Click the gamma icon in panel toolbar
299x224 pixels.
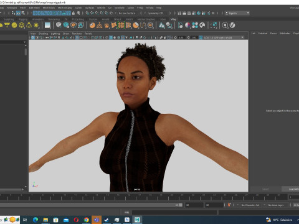(x=188, y=37)
